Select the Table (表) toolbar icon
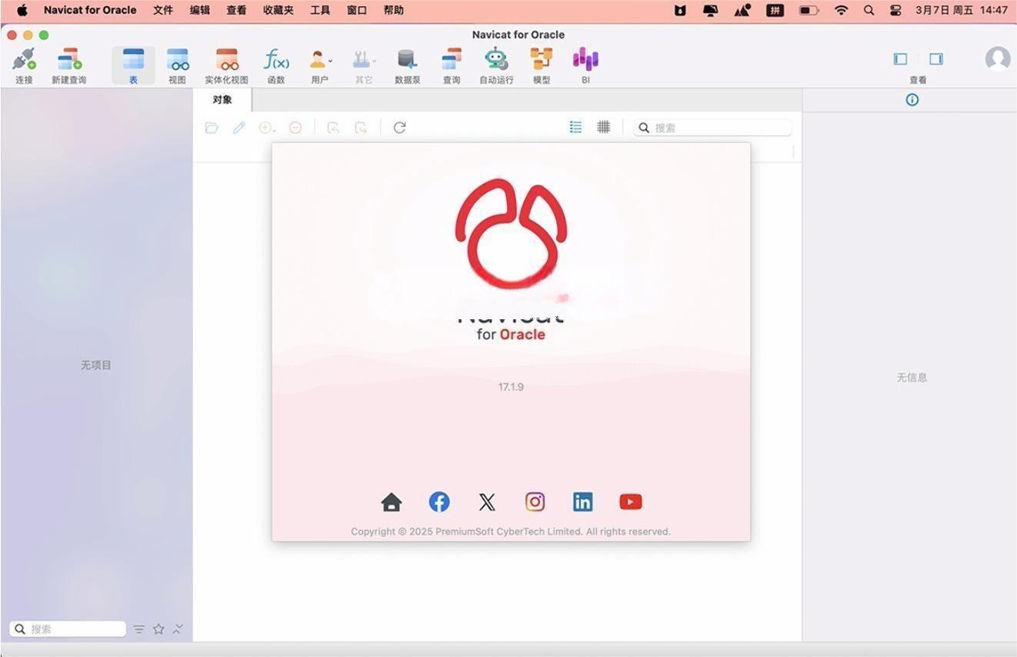Image resolution: width=1017 pixels, height=657 pixels. [133, 65]
